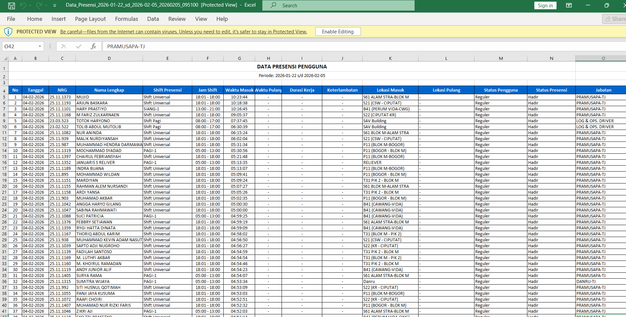Click the Sign in button
The width and height of the screenshot is (626, 317).
(545, 5)
